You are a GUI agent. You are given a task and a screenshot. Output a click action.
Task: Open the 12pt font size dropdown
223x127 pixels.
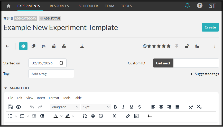click(96, 107)
